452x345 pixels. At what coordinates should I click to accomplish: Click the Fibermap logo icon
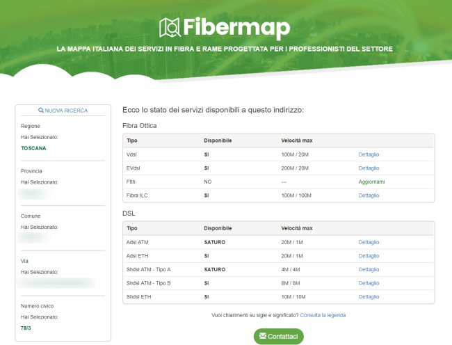click(x=170, y=27)
